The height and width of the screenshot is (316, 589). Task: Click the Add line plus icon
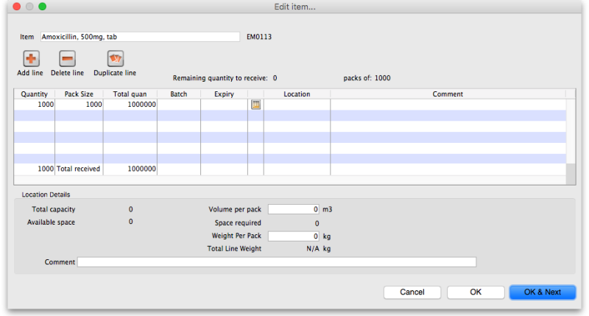[x=31, y=59]
